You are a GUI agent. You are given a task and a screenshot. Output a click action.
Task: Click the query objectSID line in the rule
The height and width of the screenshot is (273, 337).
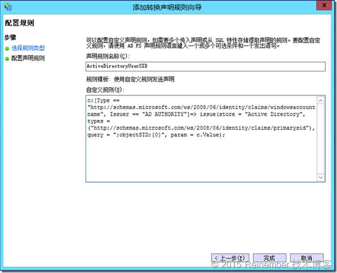[156, 135]
